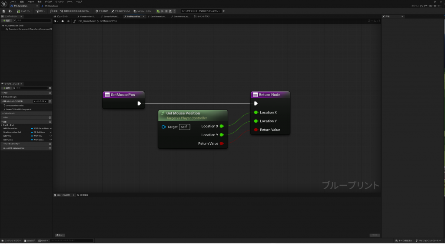Click 追加 button in My Blueprint panel
Viewport: 445px width, 244px height.
click(6, 88)
